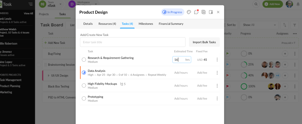Expand the nTask team dropdown arrow

coord(60,4)
